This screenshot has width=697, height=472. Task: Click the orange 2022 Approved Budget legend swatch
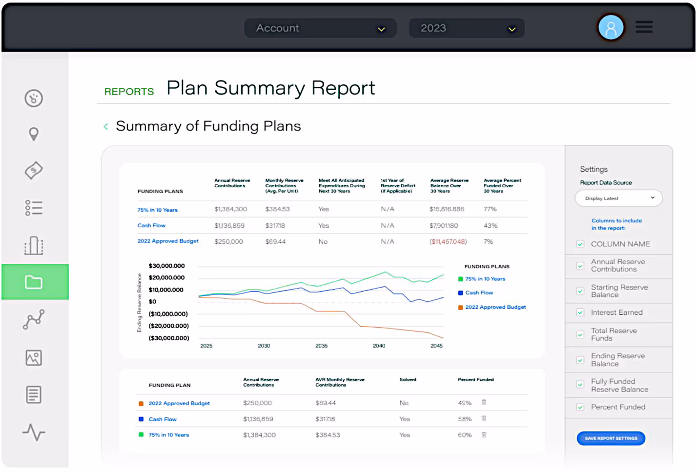point(460,307)
